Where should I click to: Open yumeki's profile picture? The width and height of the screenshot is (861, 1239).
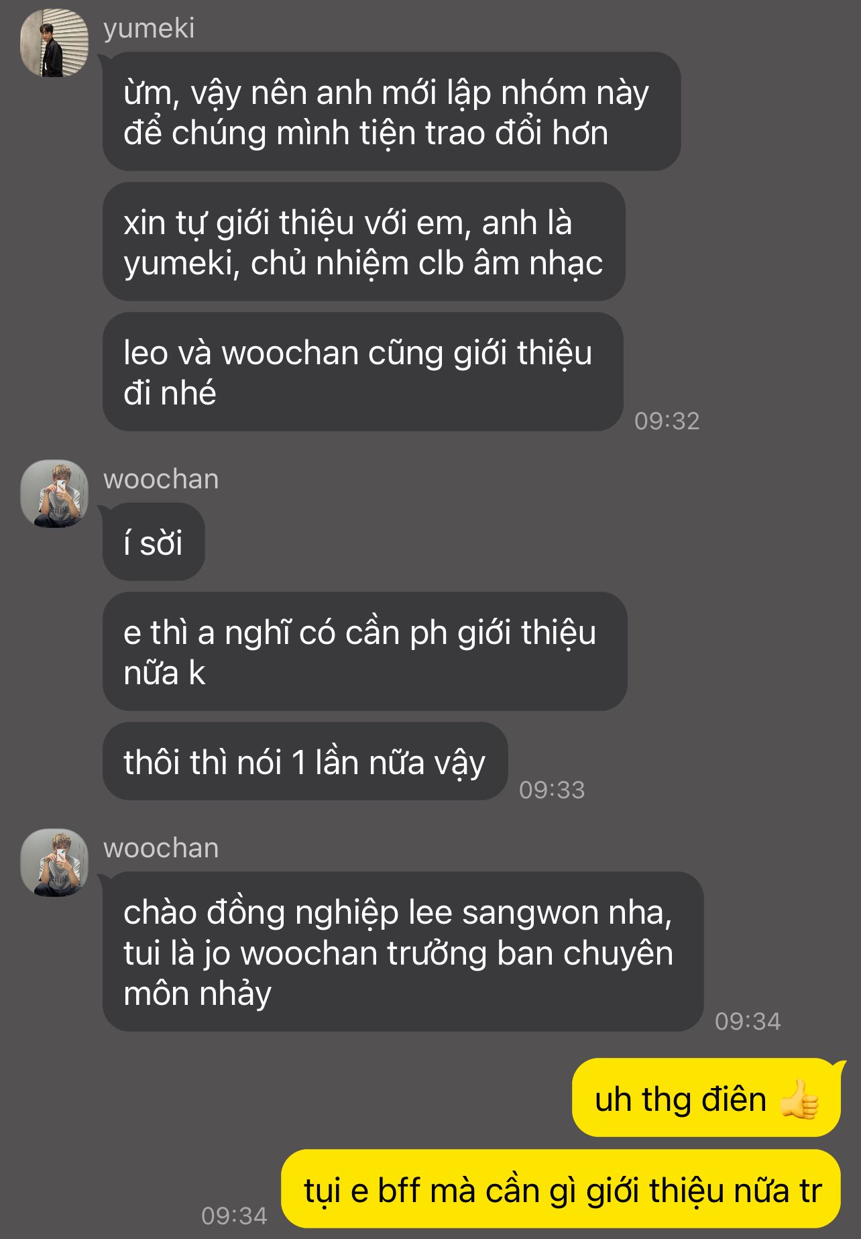click(x=54, y=43)
